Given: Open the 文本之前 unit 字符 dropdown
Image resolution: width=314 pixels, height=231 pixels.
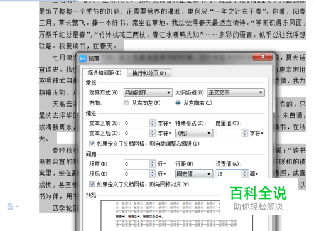Looking at the screenshot, I should tap(165, 123).
